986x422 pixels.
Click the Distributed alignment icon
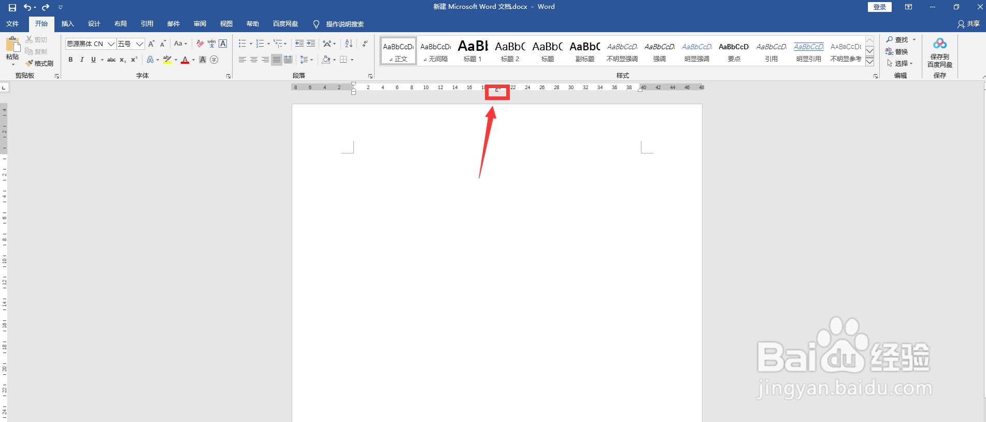288,60
